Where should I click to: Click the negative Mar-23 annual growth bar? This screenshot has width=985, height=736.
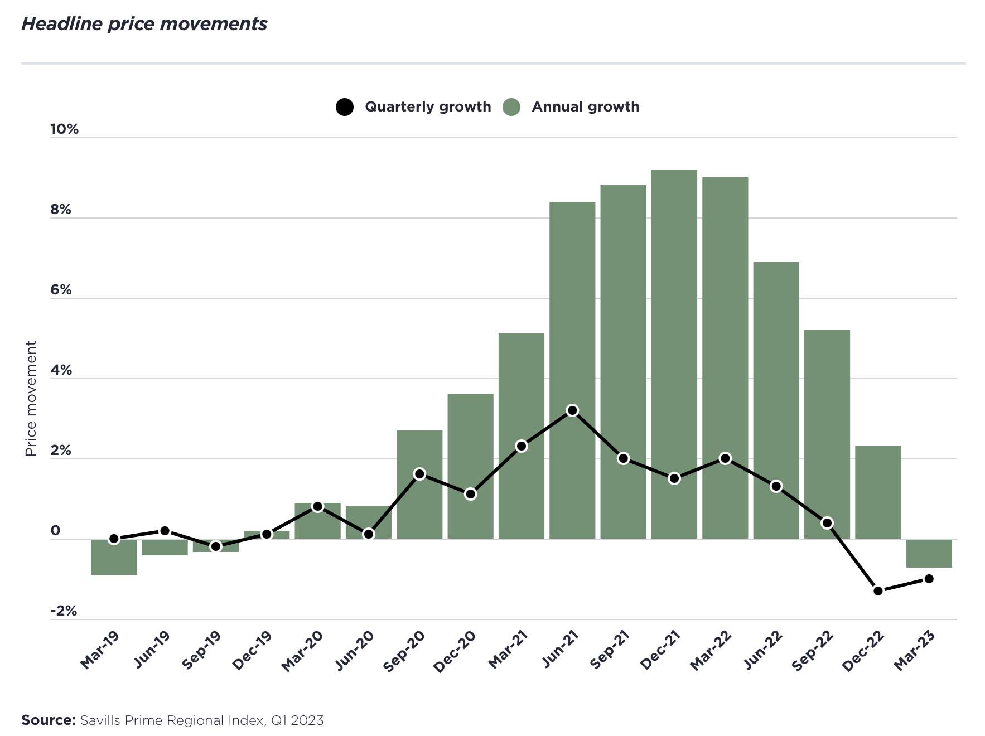[x=929, y=554]
